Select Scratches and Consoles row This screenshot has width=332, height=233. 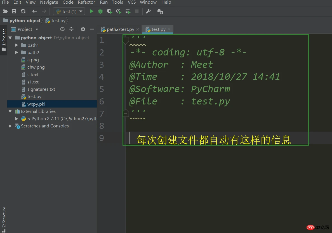coord(52,126)
